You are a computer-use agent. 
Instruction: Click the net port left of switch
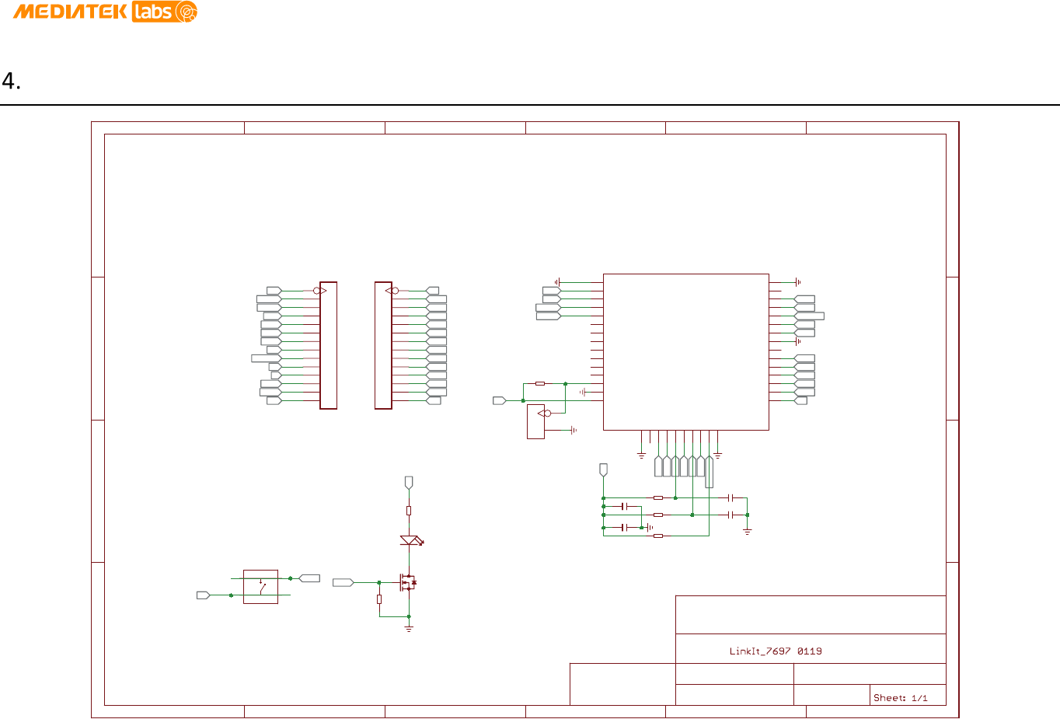(x=204, y=595)
